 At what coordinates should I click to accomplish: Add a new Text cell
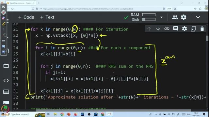click(47, 17)
